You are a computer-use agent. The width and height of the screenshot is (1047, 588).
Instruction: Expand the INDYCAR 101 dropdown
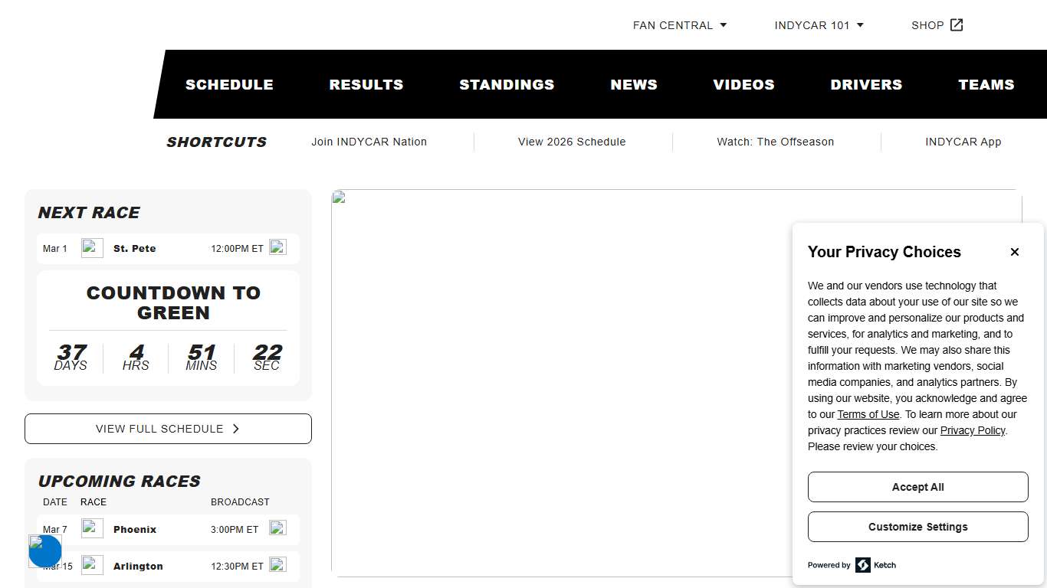[x=819, y=24]
